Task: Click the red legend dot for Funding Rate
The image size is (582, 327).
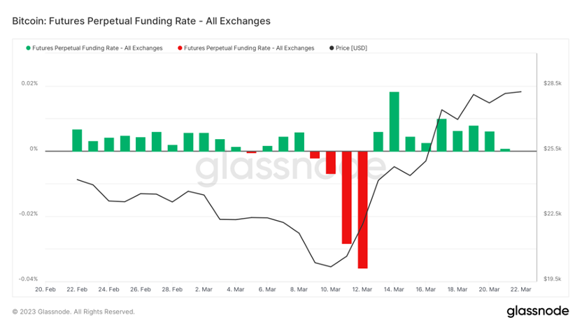Action: point(180,48)
